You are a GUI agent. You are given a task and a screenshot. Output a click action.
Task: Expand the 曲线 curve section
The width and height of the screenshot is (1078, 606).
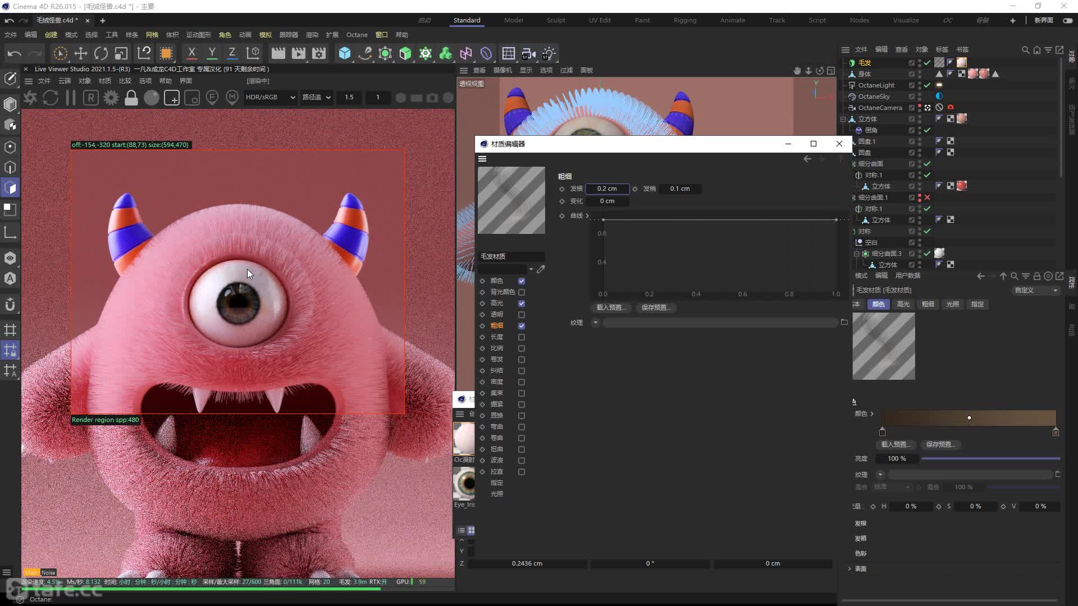coord(587,215)
